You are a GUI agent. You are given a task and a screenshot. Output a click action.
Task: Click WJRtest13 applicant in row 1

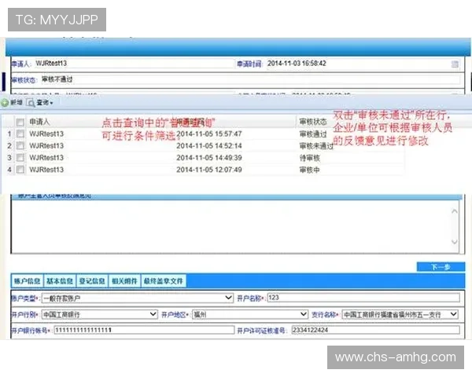click(46, 134)
